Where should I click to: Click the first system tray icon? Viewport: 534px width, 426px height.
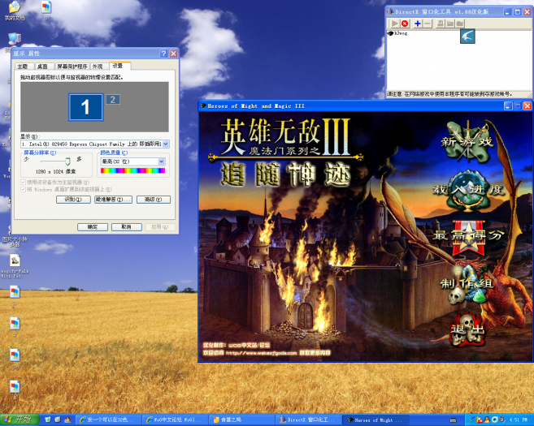click(471, 420)
